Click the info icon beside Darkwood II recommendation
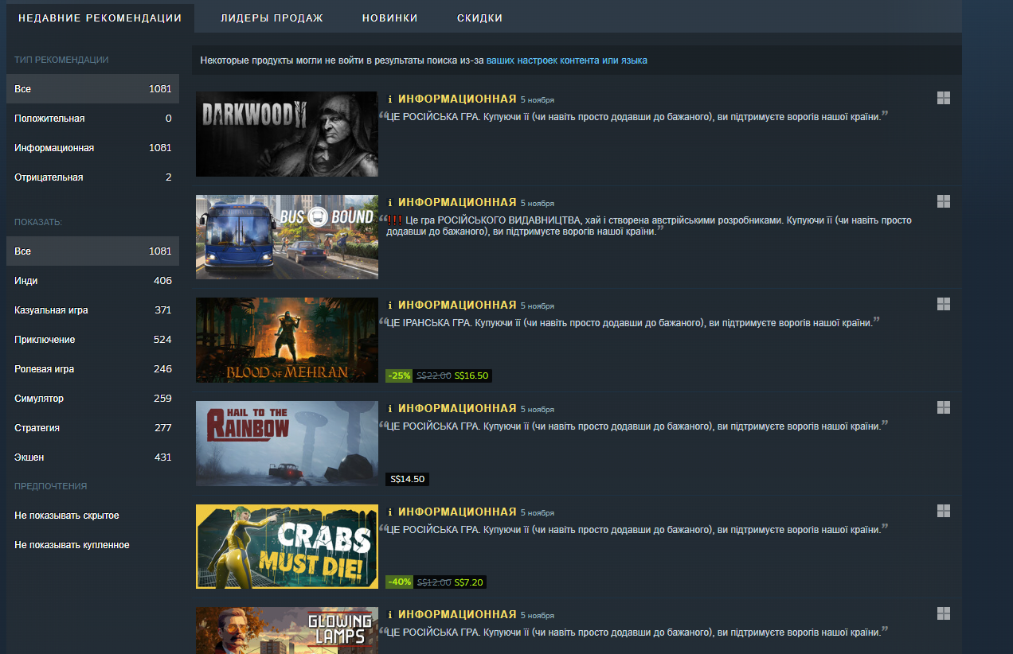This screenshot has height=654, width=1013. (x=390, y=99)
